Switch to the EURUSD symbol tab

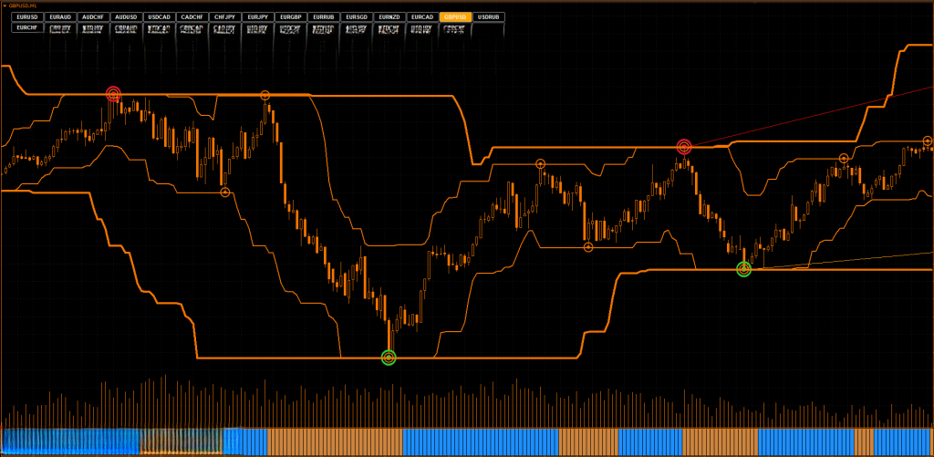pyautogui.click(x=28, y=17)
